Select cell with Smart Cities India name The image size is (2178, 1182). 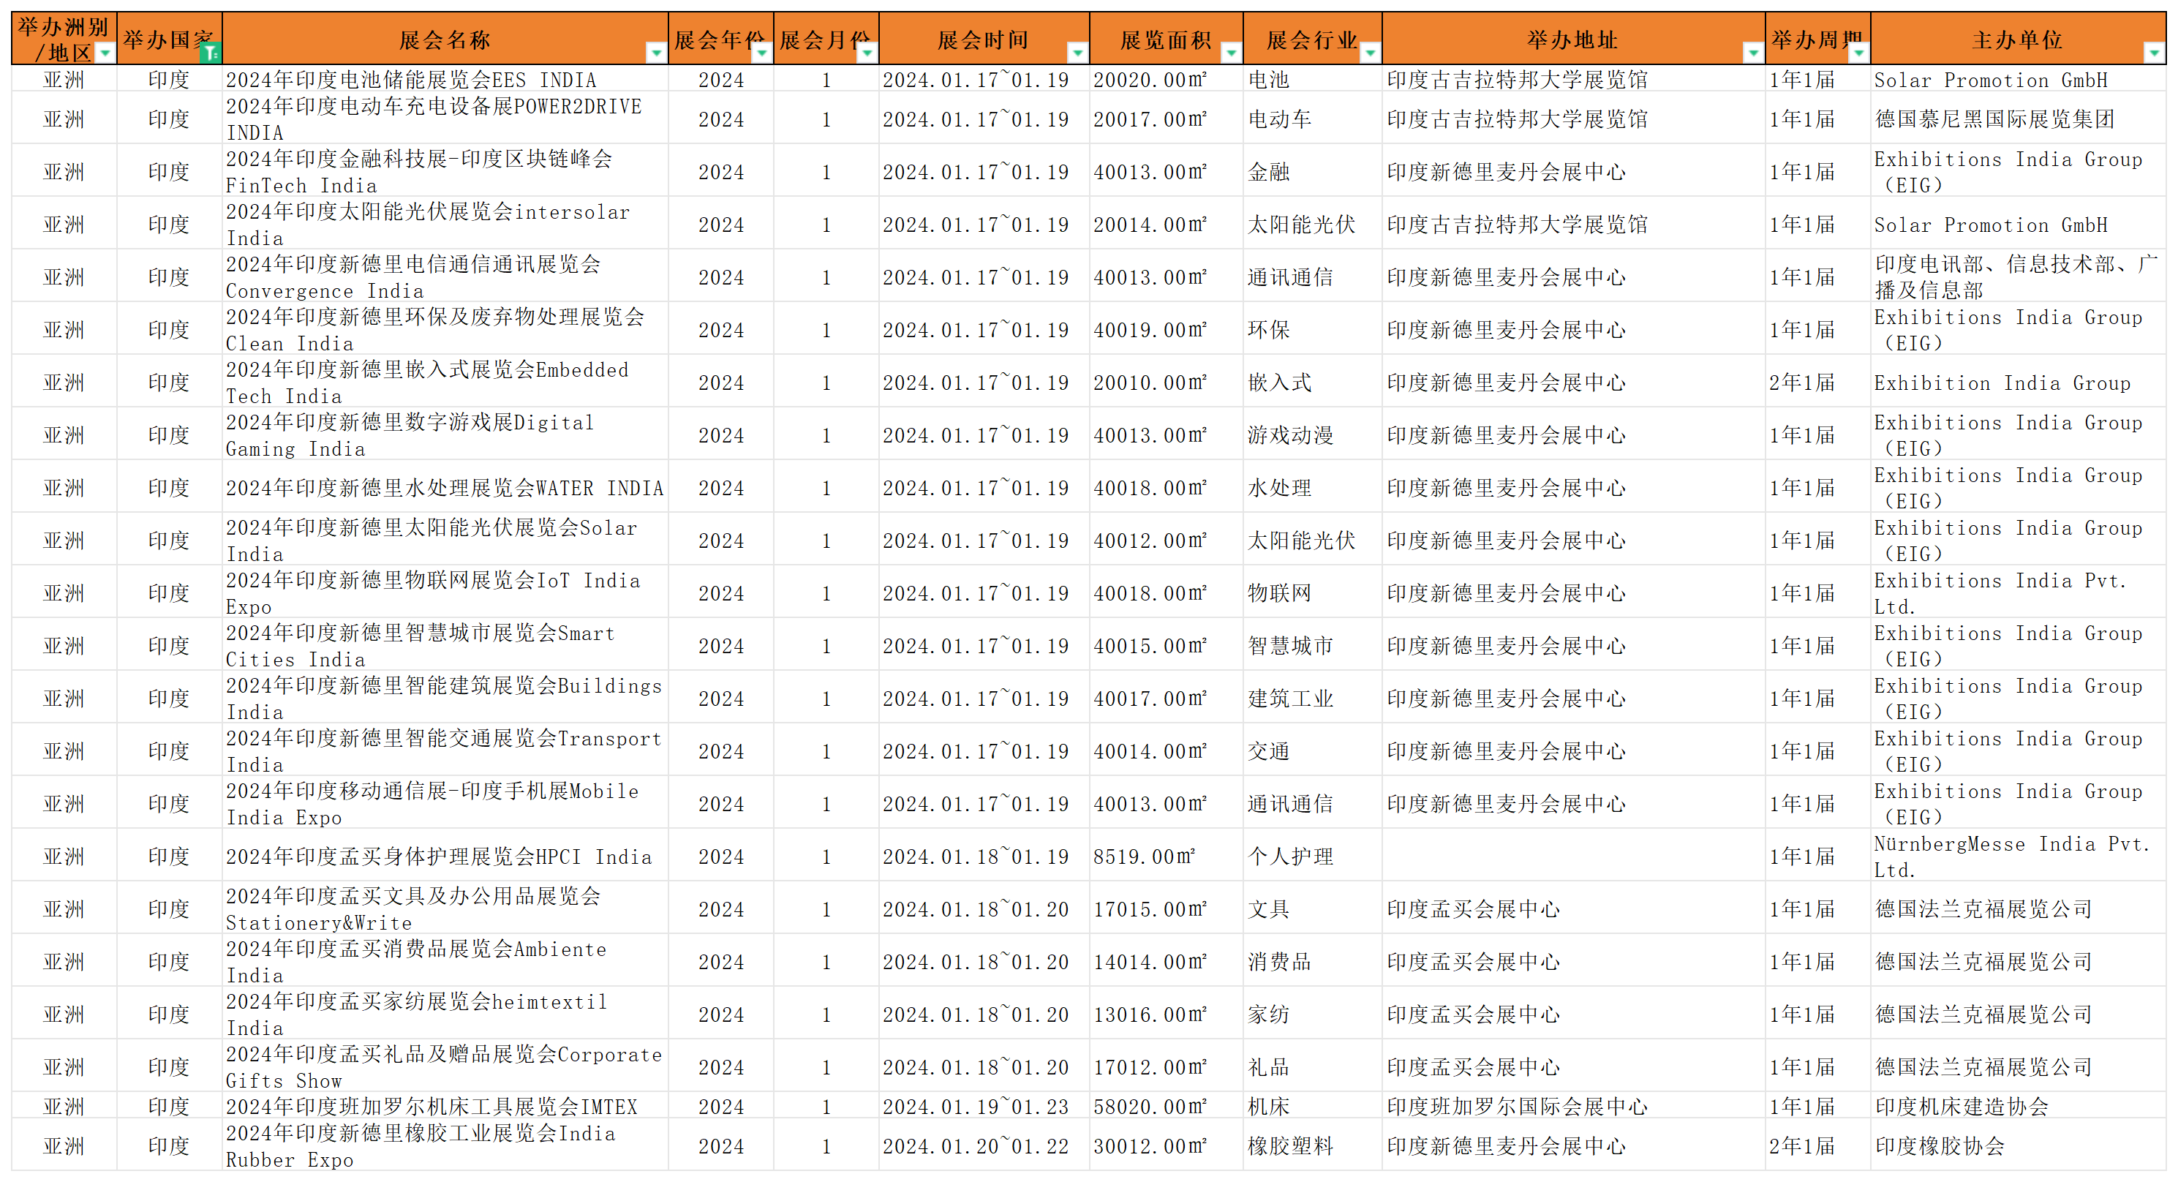[x=445, y=645]
